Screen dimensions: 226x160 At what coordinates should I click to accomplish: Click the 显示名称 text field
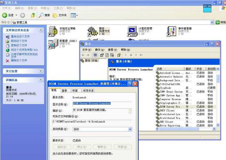(102, 104)
